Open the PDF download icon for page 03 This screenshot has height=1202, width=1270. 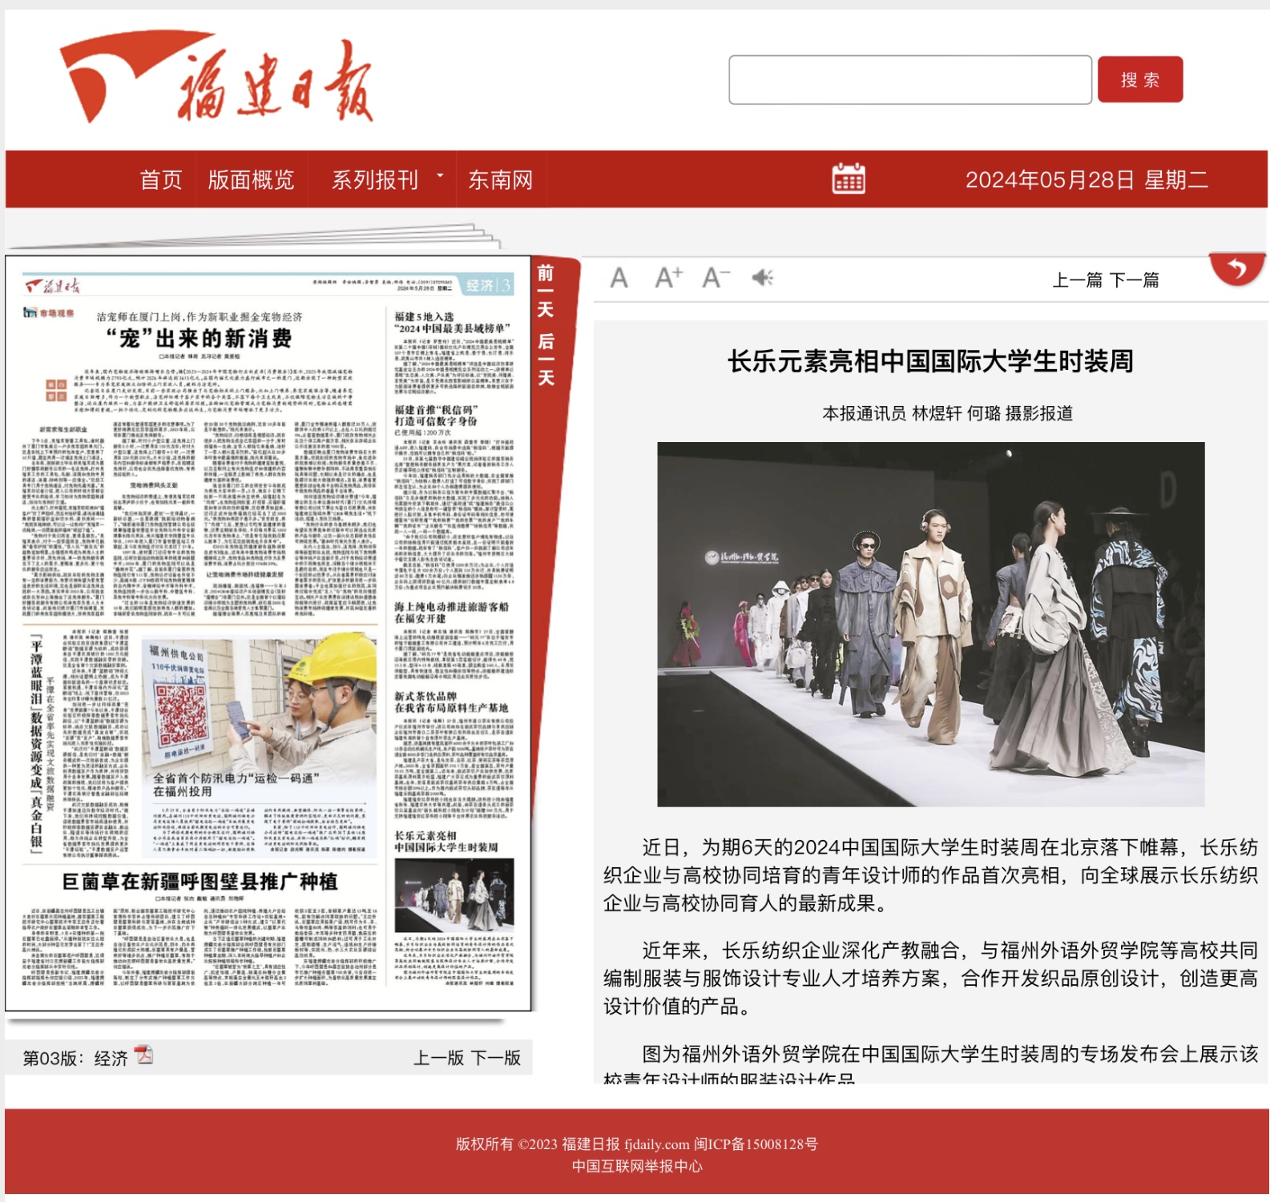point(144,1055)
